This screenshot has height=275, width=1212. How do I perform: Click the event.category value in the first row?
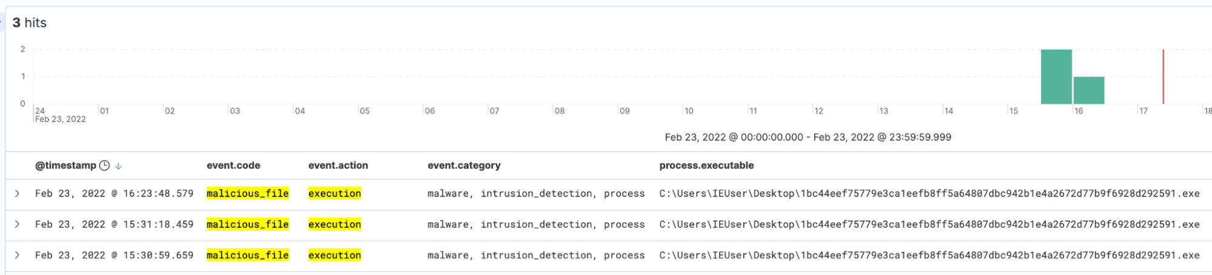coord(536,193)
